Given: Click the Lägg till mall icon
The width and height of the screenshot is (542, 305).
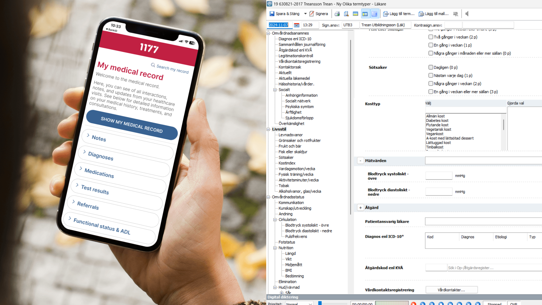Looking at the screenshot, I should coord(421,14).
